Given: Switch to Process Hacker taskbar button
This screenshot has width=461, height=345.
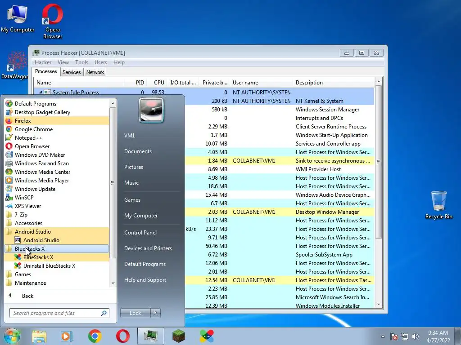Looking at the screenshot, I should click(x=150, y=336).
